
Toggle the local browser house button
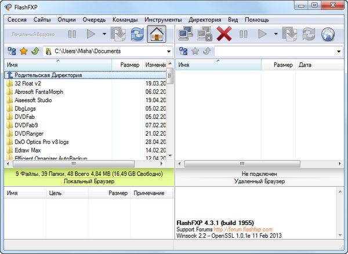tap(156, 34)
